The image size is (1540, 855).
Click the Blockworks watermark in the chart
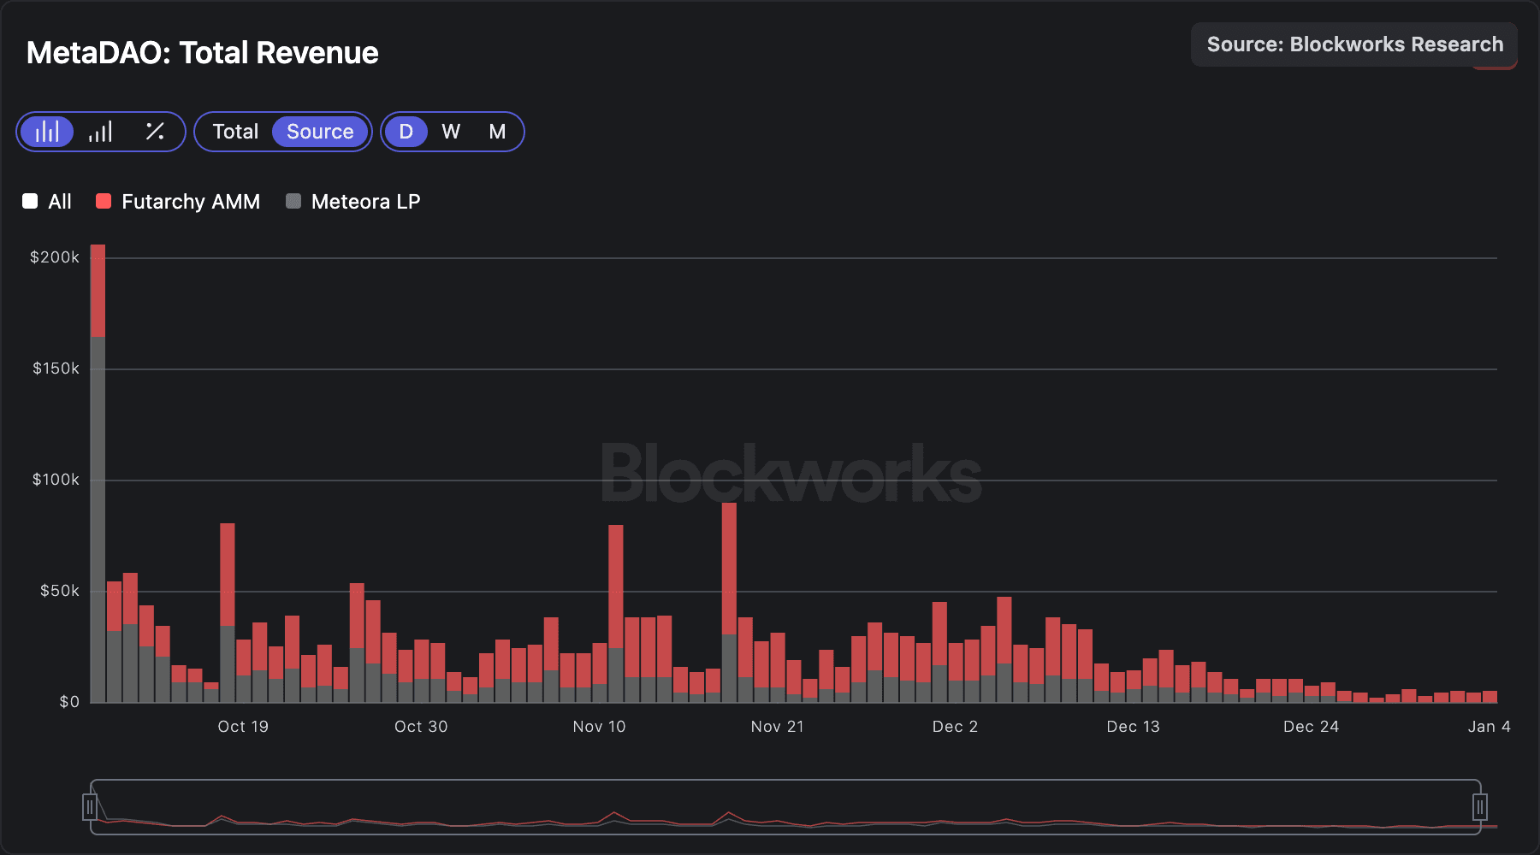point(791,473)
